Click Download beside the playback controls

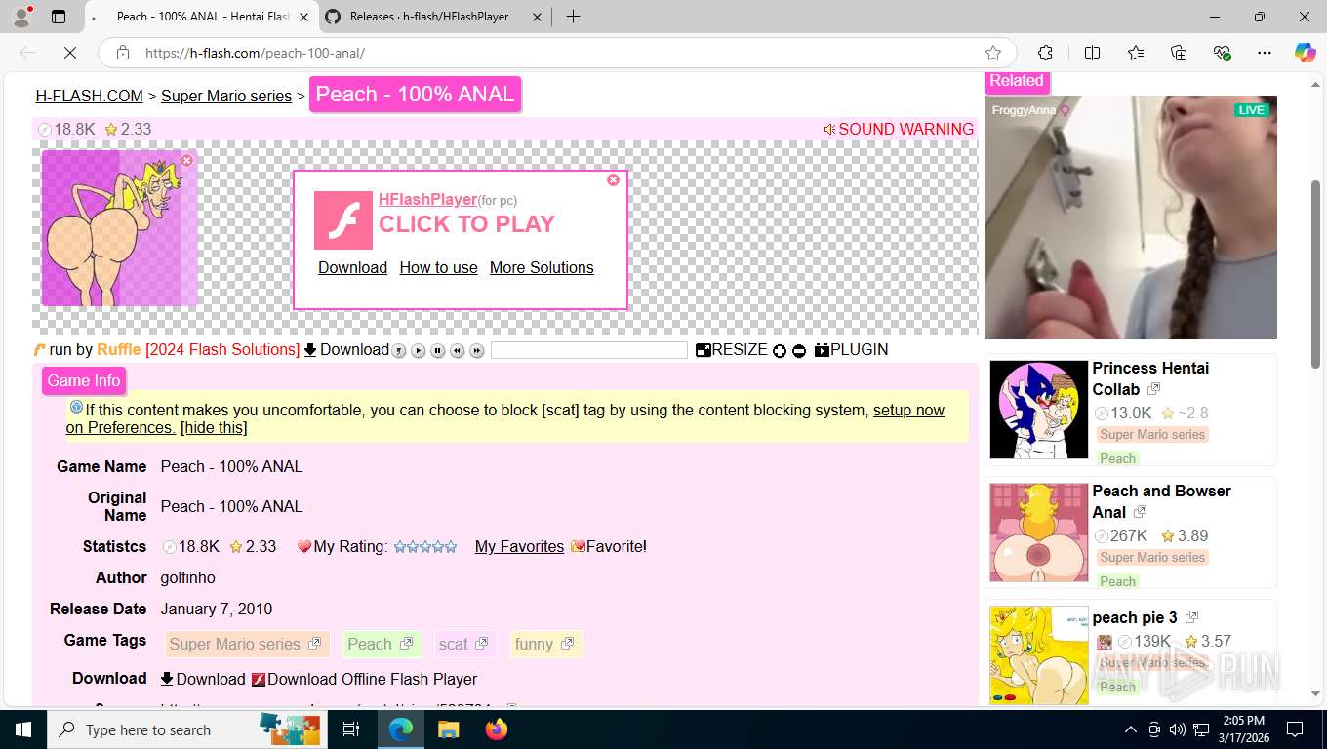[346, 349]
